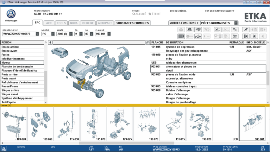270x152 pixels.
Task: Click the hide-illustration eye icon
Action: tap(148, 42)
